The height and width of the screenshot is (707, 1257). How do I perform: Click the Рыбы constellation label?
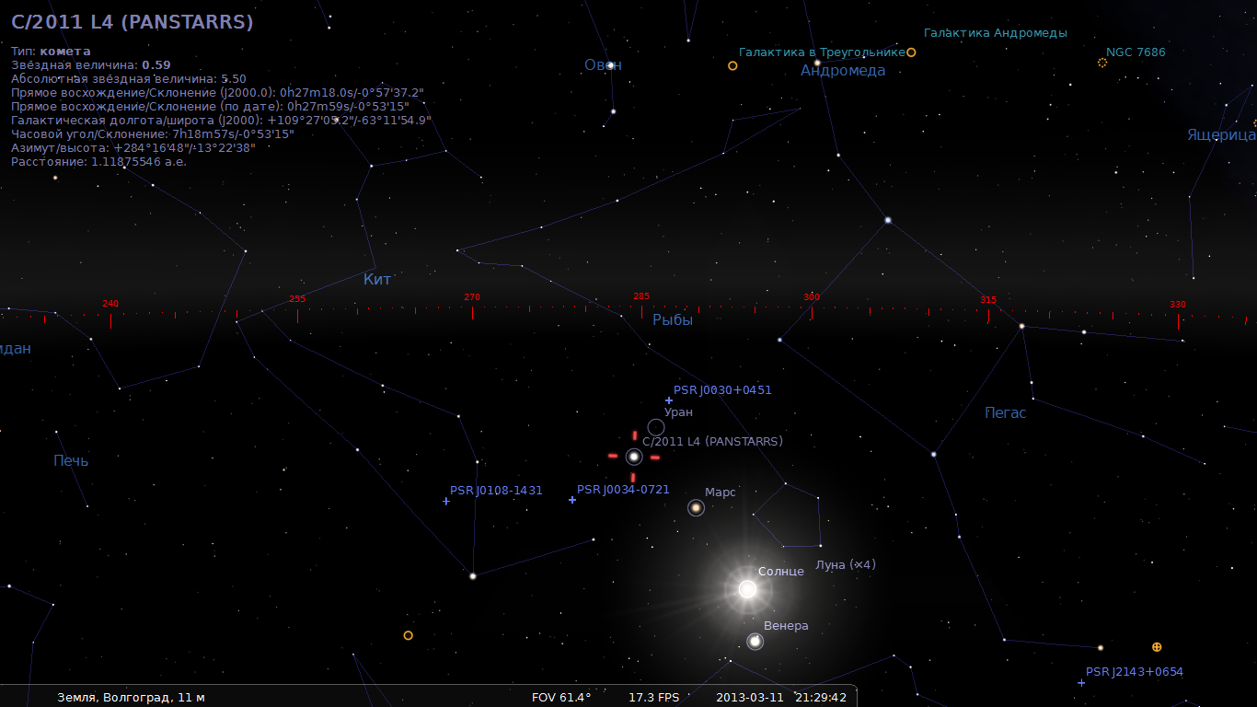(x=673, y=320)
